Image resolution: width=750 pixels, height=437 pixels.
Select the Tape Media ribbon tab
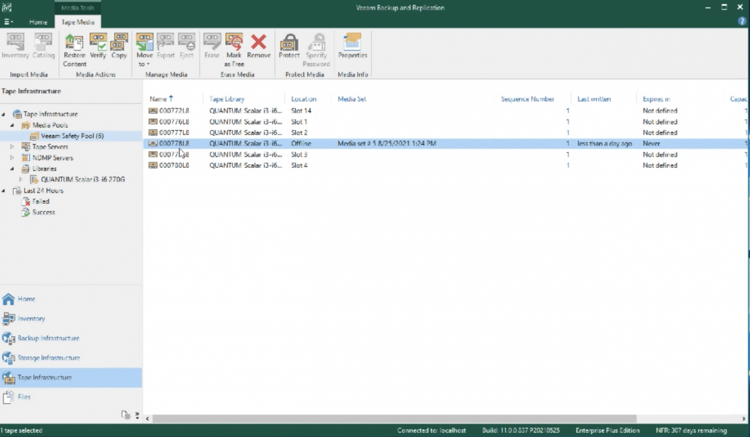[x=78, y=22]
